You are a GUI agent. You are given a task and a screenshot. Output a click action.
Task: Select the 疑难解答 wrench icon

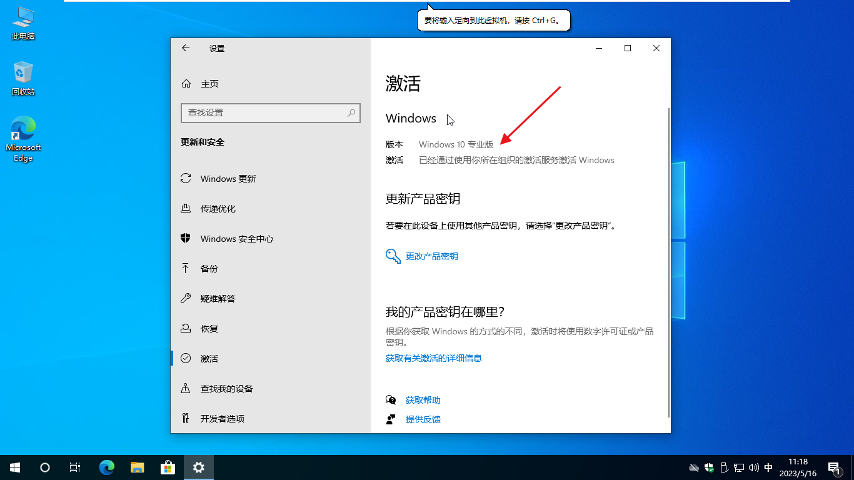[186, 299]
